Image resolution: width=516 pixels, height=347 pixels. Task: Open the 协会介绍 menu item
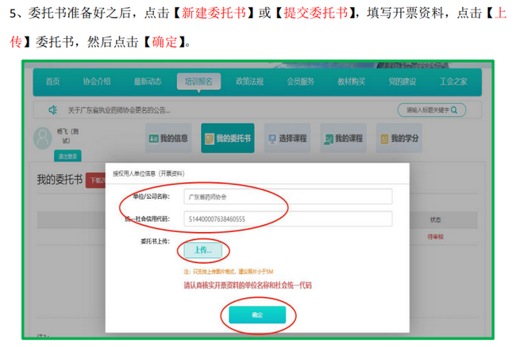97,81
